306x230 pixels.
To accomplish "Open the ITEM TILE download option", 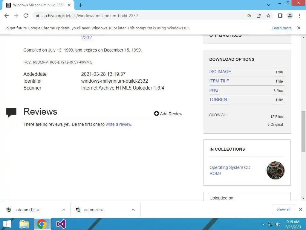I will [x=219, y=81].
